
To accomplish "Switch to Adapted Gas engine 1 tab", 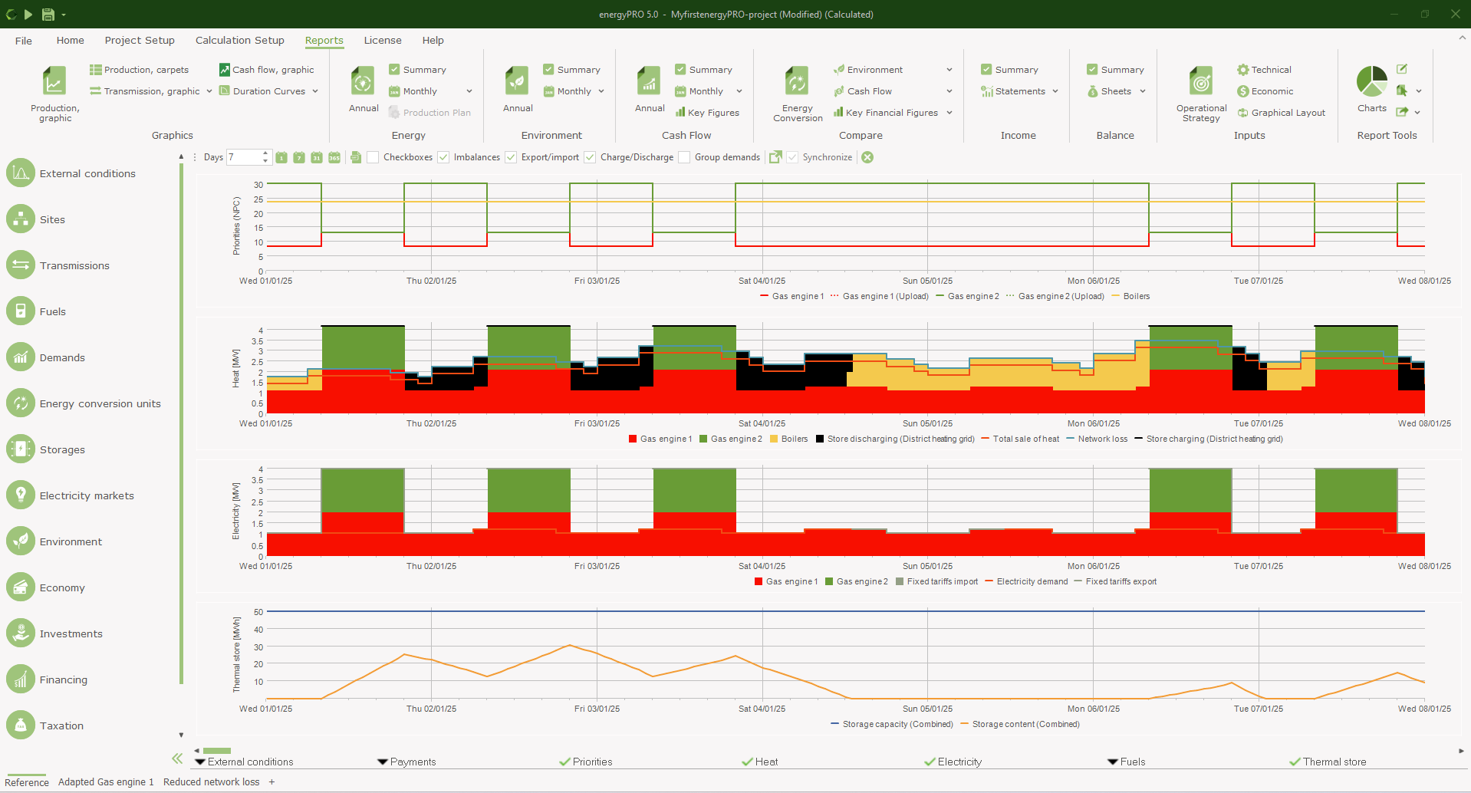I will point(106,782).
